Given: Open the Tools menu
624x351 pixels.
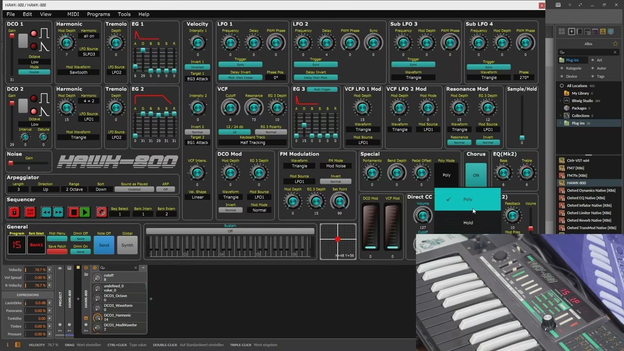Looking at the screenshot, I should pyautogui.click(x=124, y=14).
